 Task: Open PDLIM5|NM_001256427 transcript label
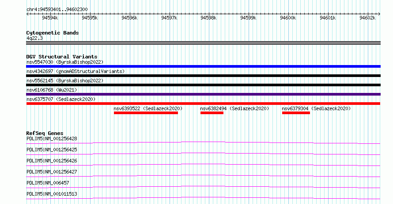pos(52,172)
